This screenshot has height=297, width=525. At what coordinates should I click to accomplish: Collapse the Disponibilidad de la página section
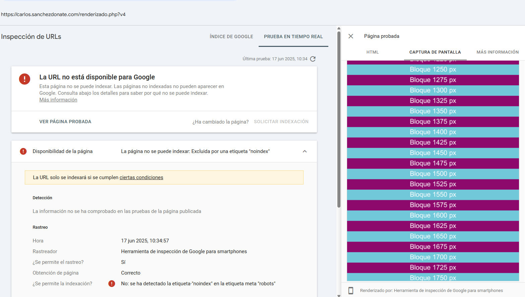[305, 151]
